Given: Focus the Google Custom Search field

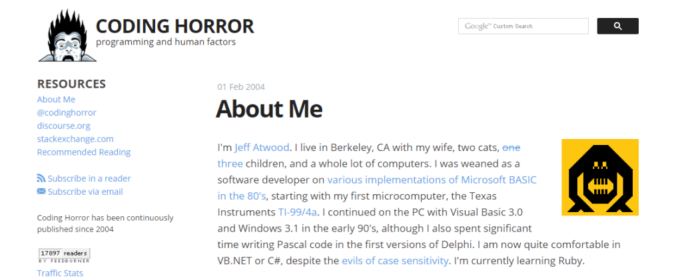Looking at the screenshot, I should pyautogui.click(x=523, y=26).
